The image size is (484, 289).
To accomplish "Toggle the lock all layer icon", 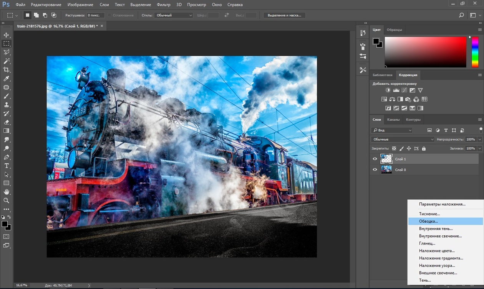I will pyautogui.click(x=424, y=148).
